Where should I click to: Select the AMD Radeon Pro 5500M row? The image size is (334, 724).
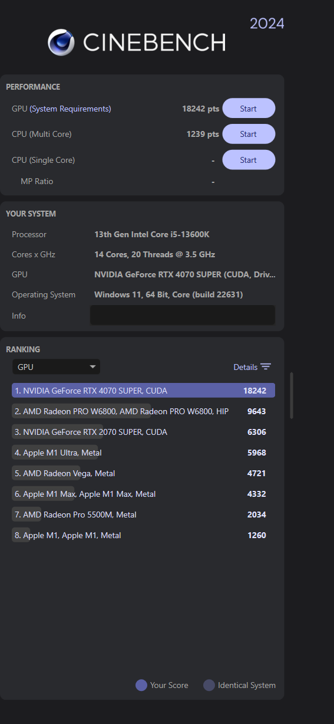(143, 515)
